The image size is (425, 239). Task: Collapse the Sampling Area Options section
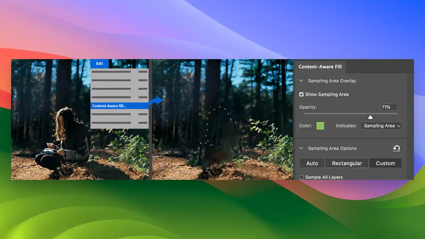tap(301, 148)
